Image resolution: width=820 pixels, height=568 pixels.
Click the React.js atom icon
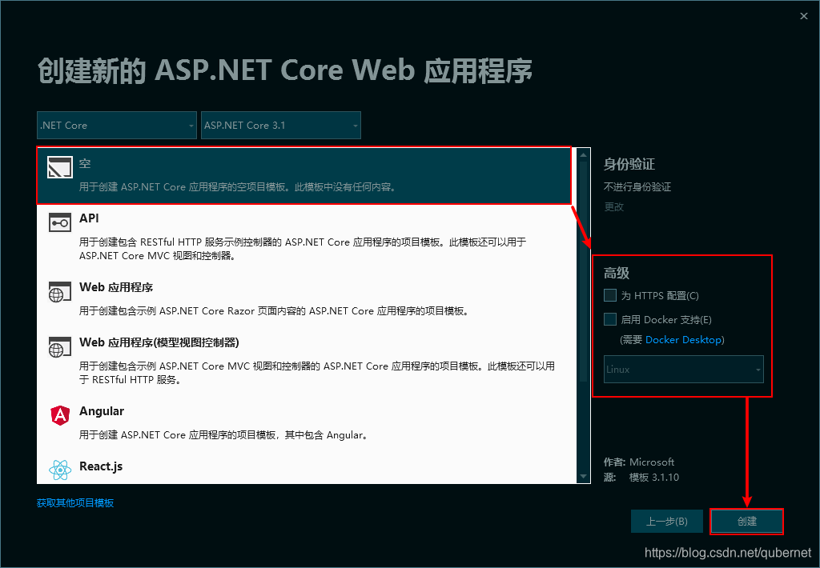pos(60,470)
